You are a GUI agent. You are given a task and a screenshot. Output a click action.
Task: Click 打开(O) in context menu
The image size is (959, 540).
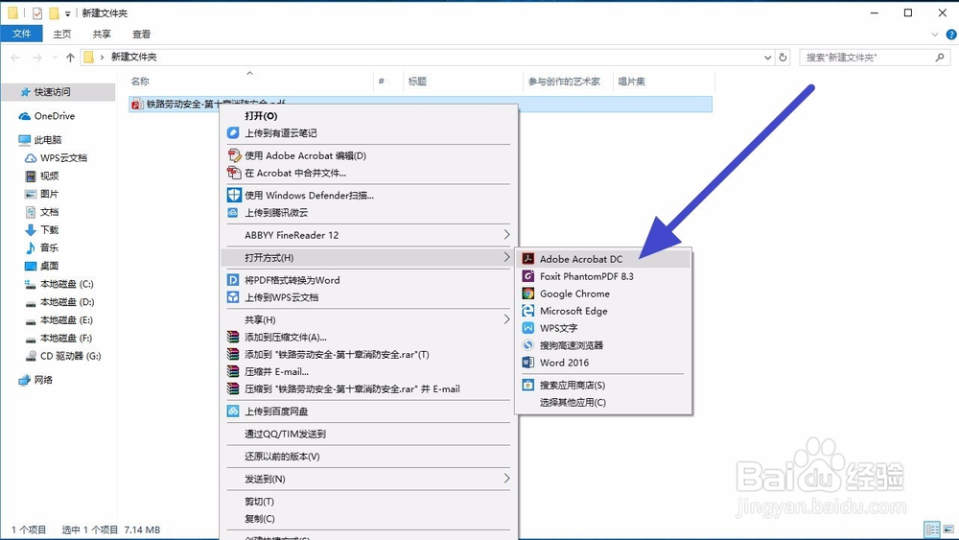(369, 116)
